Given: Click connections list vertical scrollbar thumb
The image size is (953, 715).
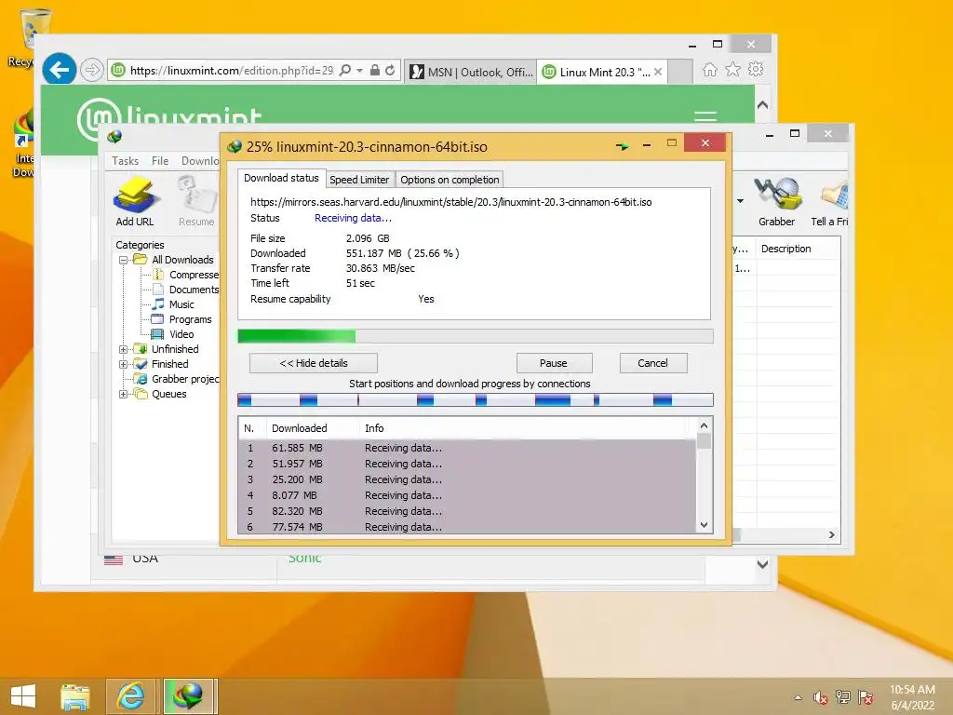Looking at the screenshot, I should coord(704,440).
